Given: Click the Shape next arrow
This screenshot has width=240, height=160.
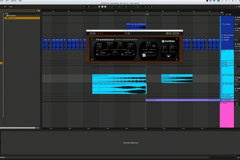Looking at the screenshot, I should click(x=109, y=54).
